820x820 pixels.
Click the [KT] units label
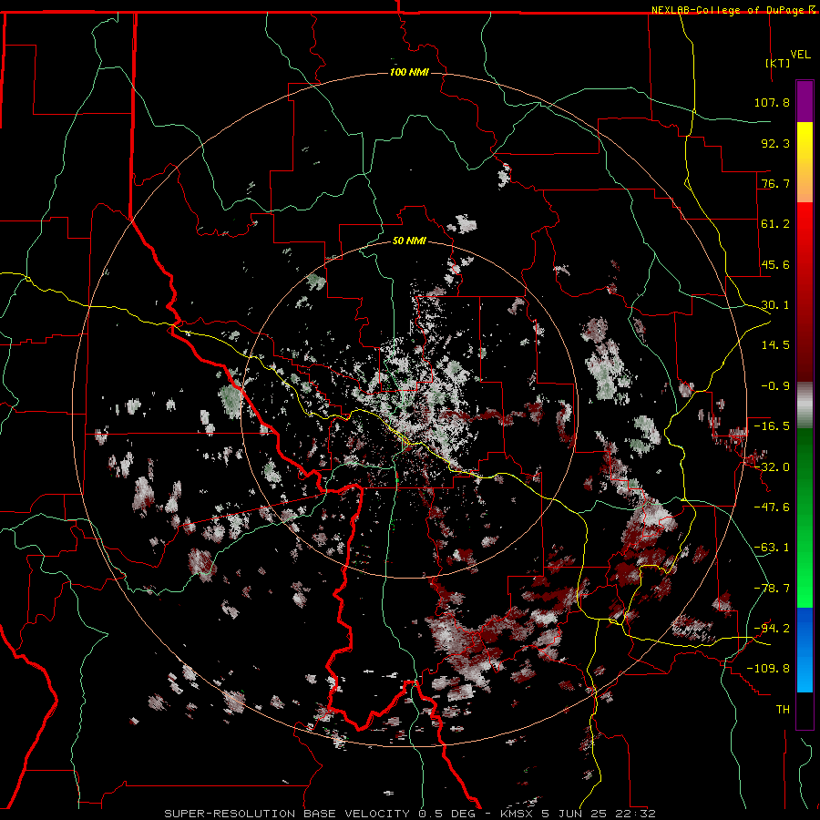tap(778, 63)
